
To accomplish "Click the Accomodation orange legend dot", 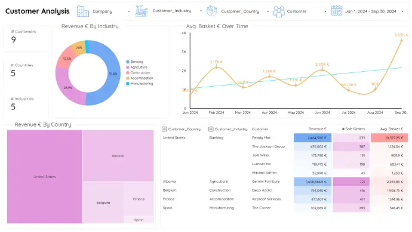I will point(128,78).
